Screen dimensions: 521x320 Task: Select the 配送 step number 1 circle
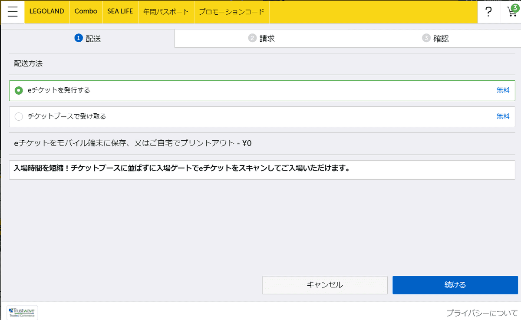pos(79,38)
